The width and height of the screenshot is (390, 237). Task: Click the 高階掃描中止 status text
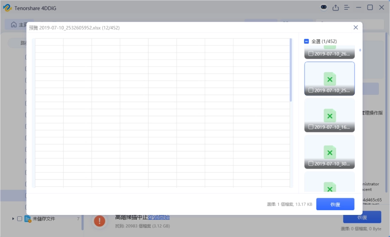[131, 218]
